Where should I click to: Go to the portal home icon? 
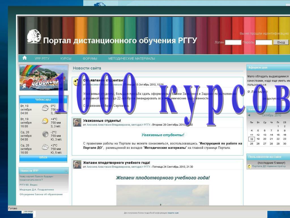coord(24,58)
